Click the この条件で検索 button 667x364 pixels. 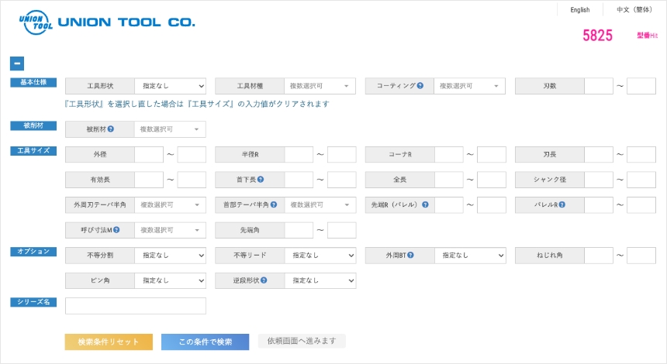205,342
